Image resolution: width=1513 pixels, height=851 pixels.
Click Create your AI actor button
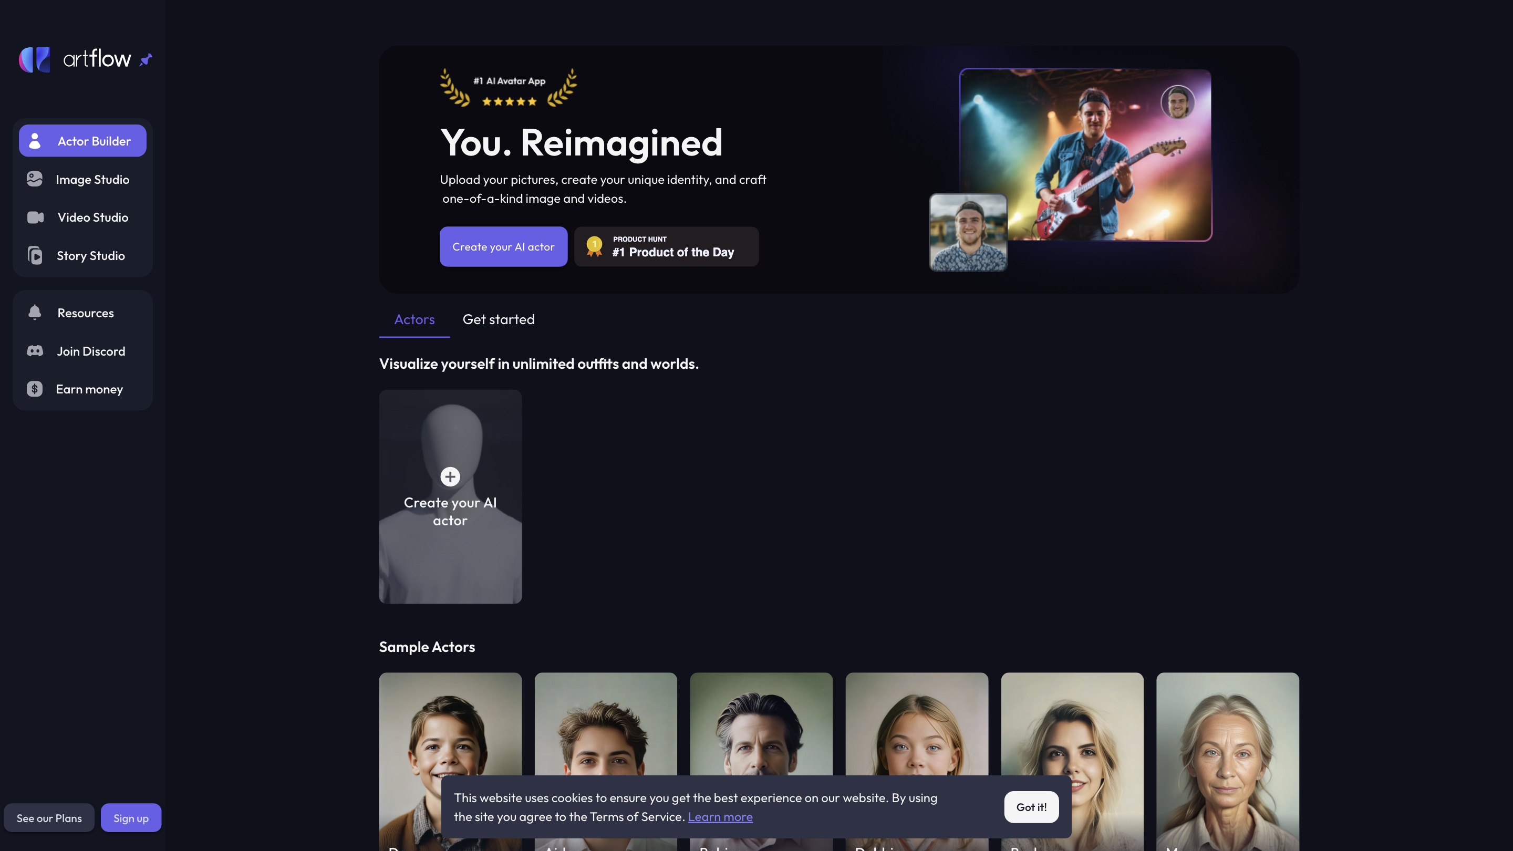click(503, 247)
